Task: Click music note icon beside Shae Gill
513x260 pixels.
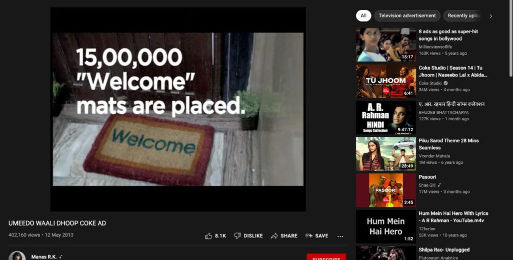Action: pyautogui.click(x=439, y=185)
